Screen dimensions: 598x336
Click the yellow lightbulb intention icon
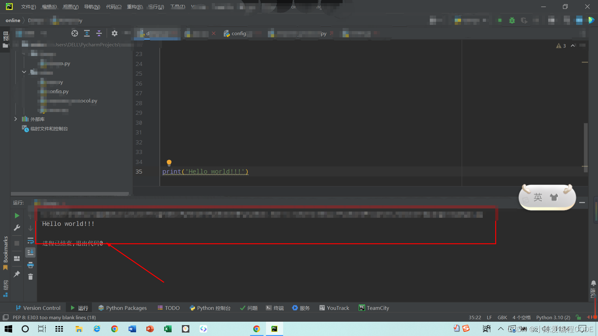[x=169, y=162]
